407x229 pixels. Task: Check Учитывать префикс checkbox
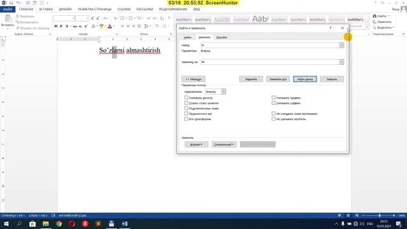[x=273, y=97]
